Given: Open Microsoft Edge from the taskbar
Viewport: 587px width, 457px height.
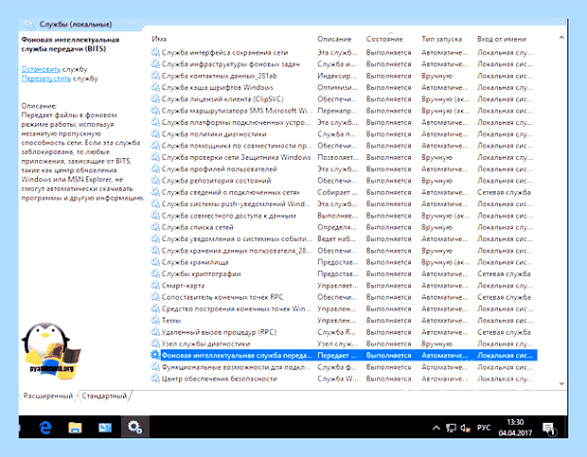Looking at the screenshot, I should (45, 427).
